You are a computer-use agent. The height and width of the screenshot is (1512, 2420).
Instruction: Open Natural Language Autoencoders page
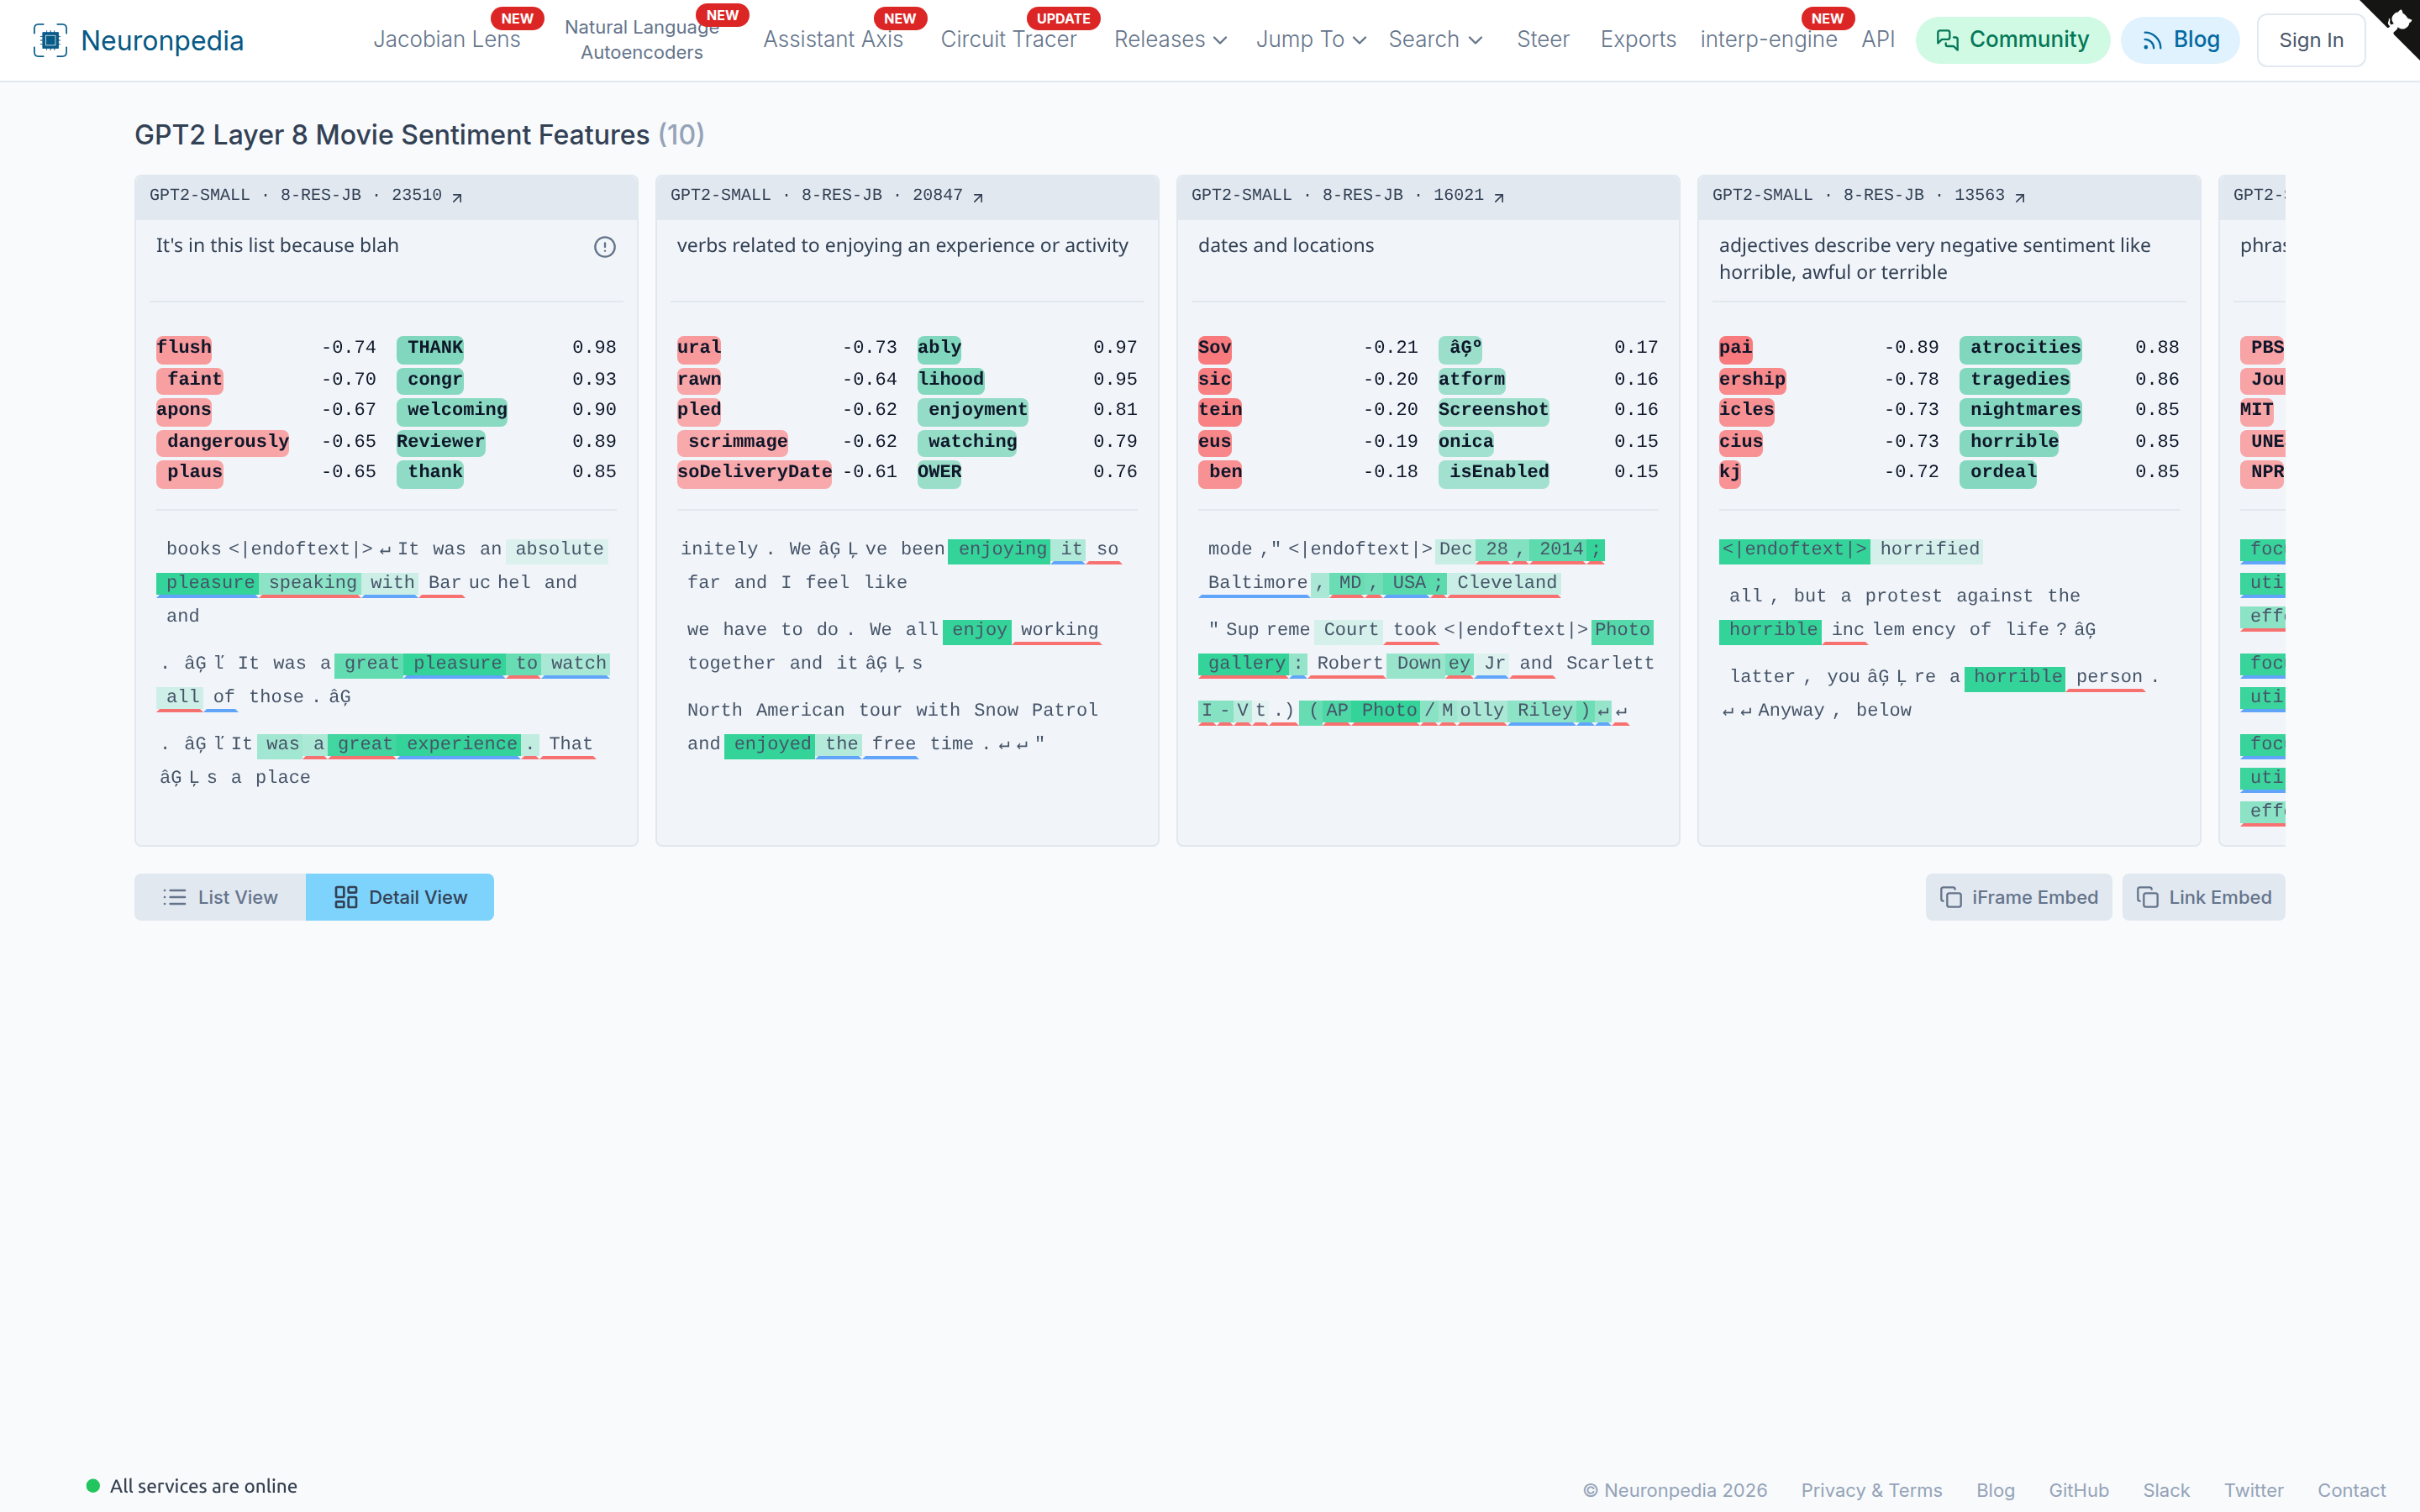[642, 40]
